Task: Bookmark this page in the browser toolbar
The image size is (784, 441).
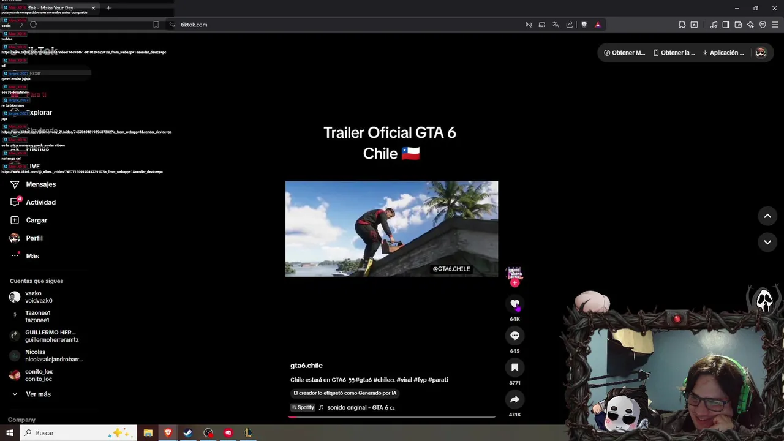Action: click(x=156, y=24)
